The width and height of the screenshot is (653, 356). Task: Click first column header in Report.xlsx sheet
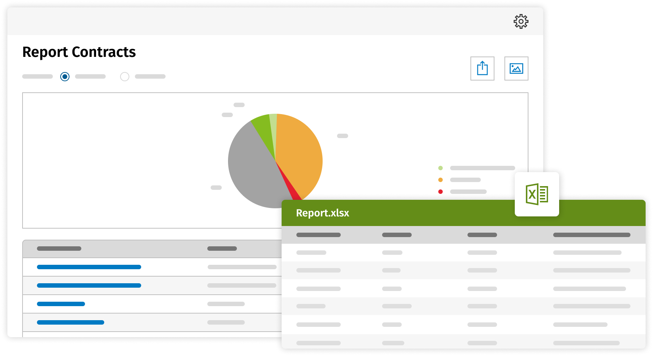pyautogui.click(x=318, y=235)
